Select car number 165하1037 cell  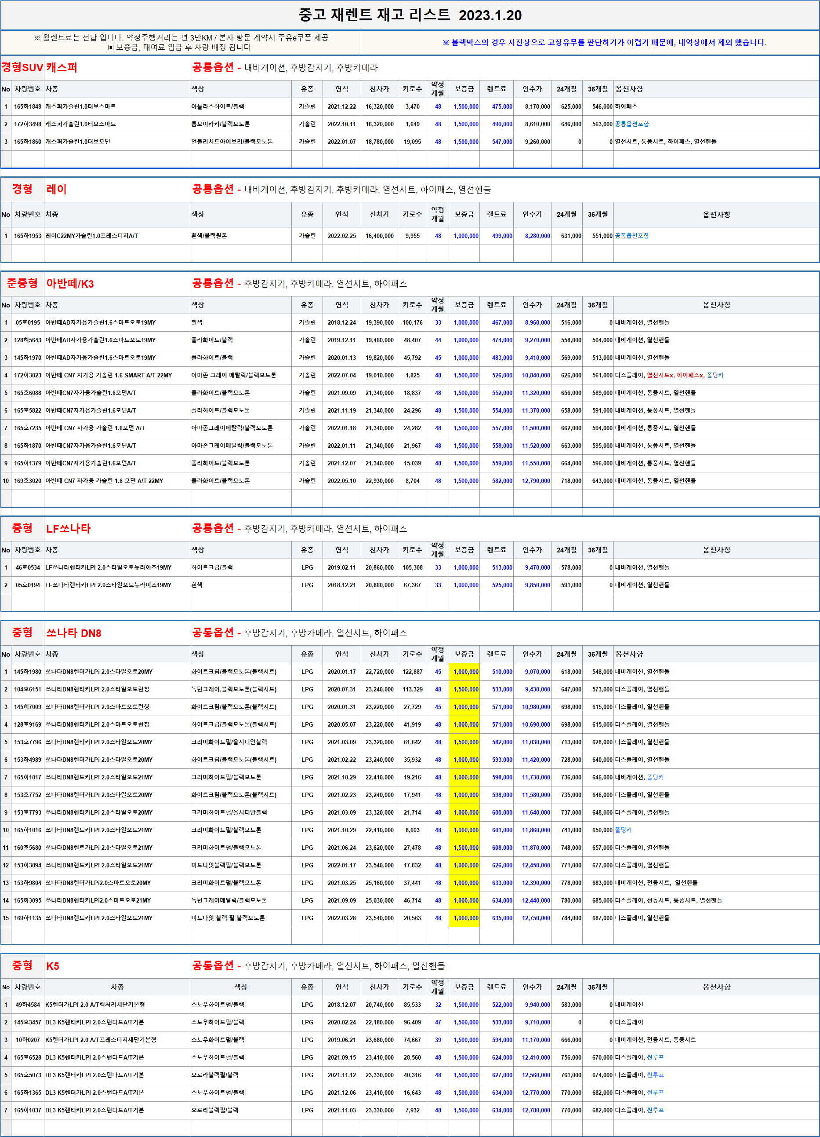click(x=28, y=1111)
